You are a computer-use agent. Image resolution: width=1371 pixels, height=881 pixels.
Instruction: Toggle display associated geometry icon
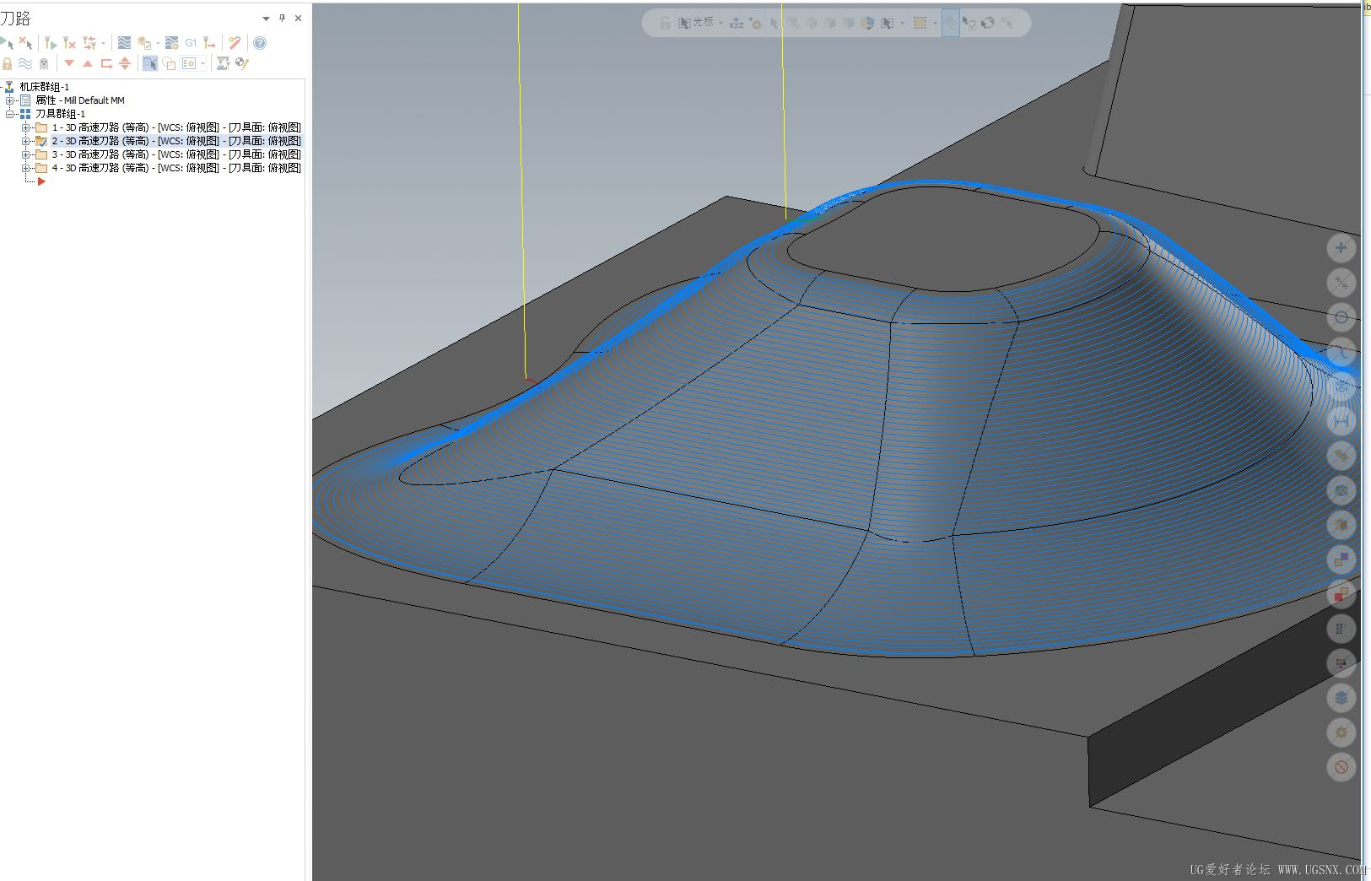pos(169,63)
